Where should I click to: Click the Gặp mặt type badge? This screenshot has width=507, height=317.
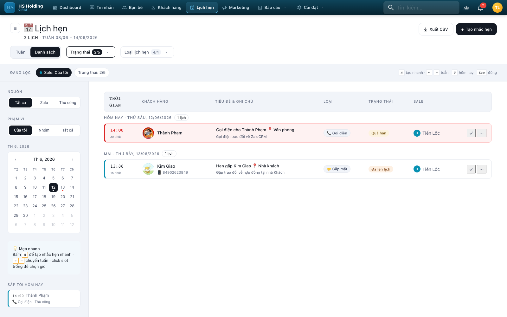[x=337, y=169]
